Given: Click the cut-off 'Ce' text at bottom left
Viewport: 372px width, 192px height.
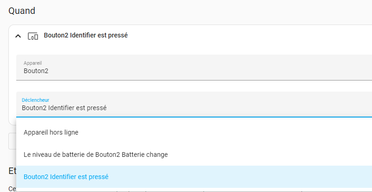Looking at the screenshot, I should coord(12,189).
